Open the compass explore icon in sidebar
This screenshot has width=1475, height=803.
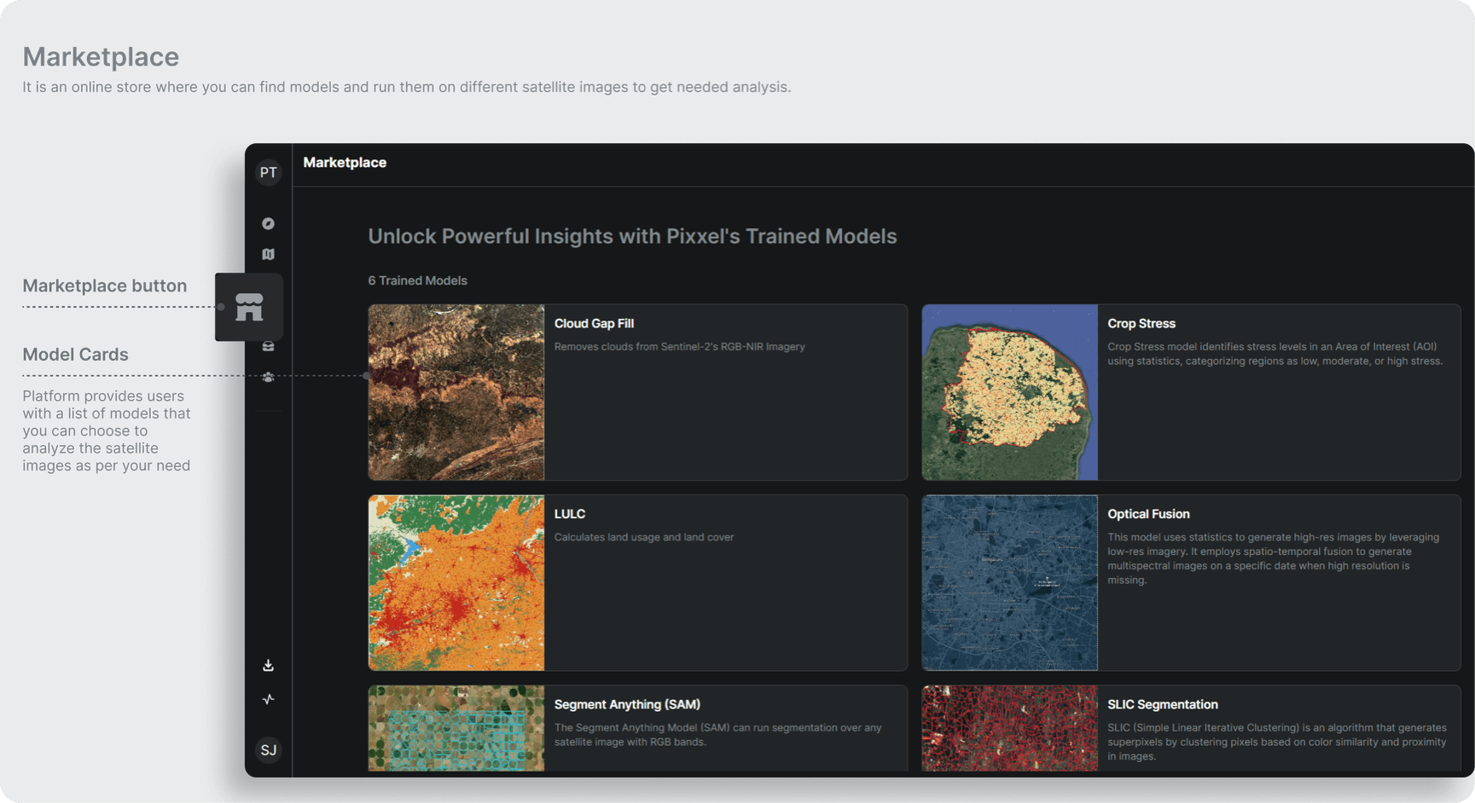269,223
